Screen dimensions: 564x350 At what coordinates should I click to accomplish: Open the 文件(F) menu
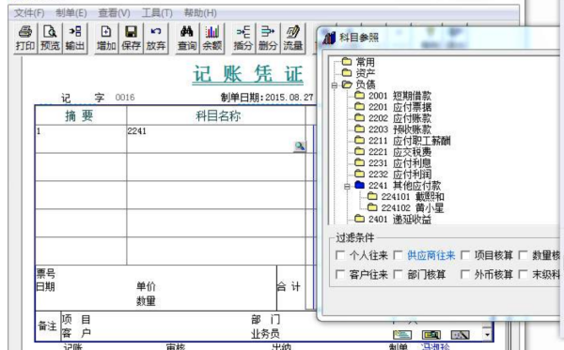29,13
